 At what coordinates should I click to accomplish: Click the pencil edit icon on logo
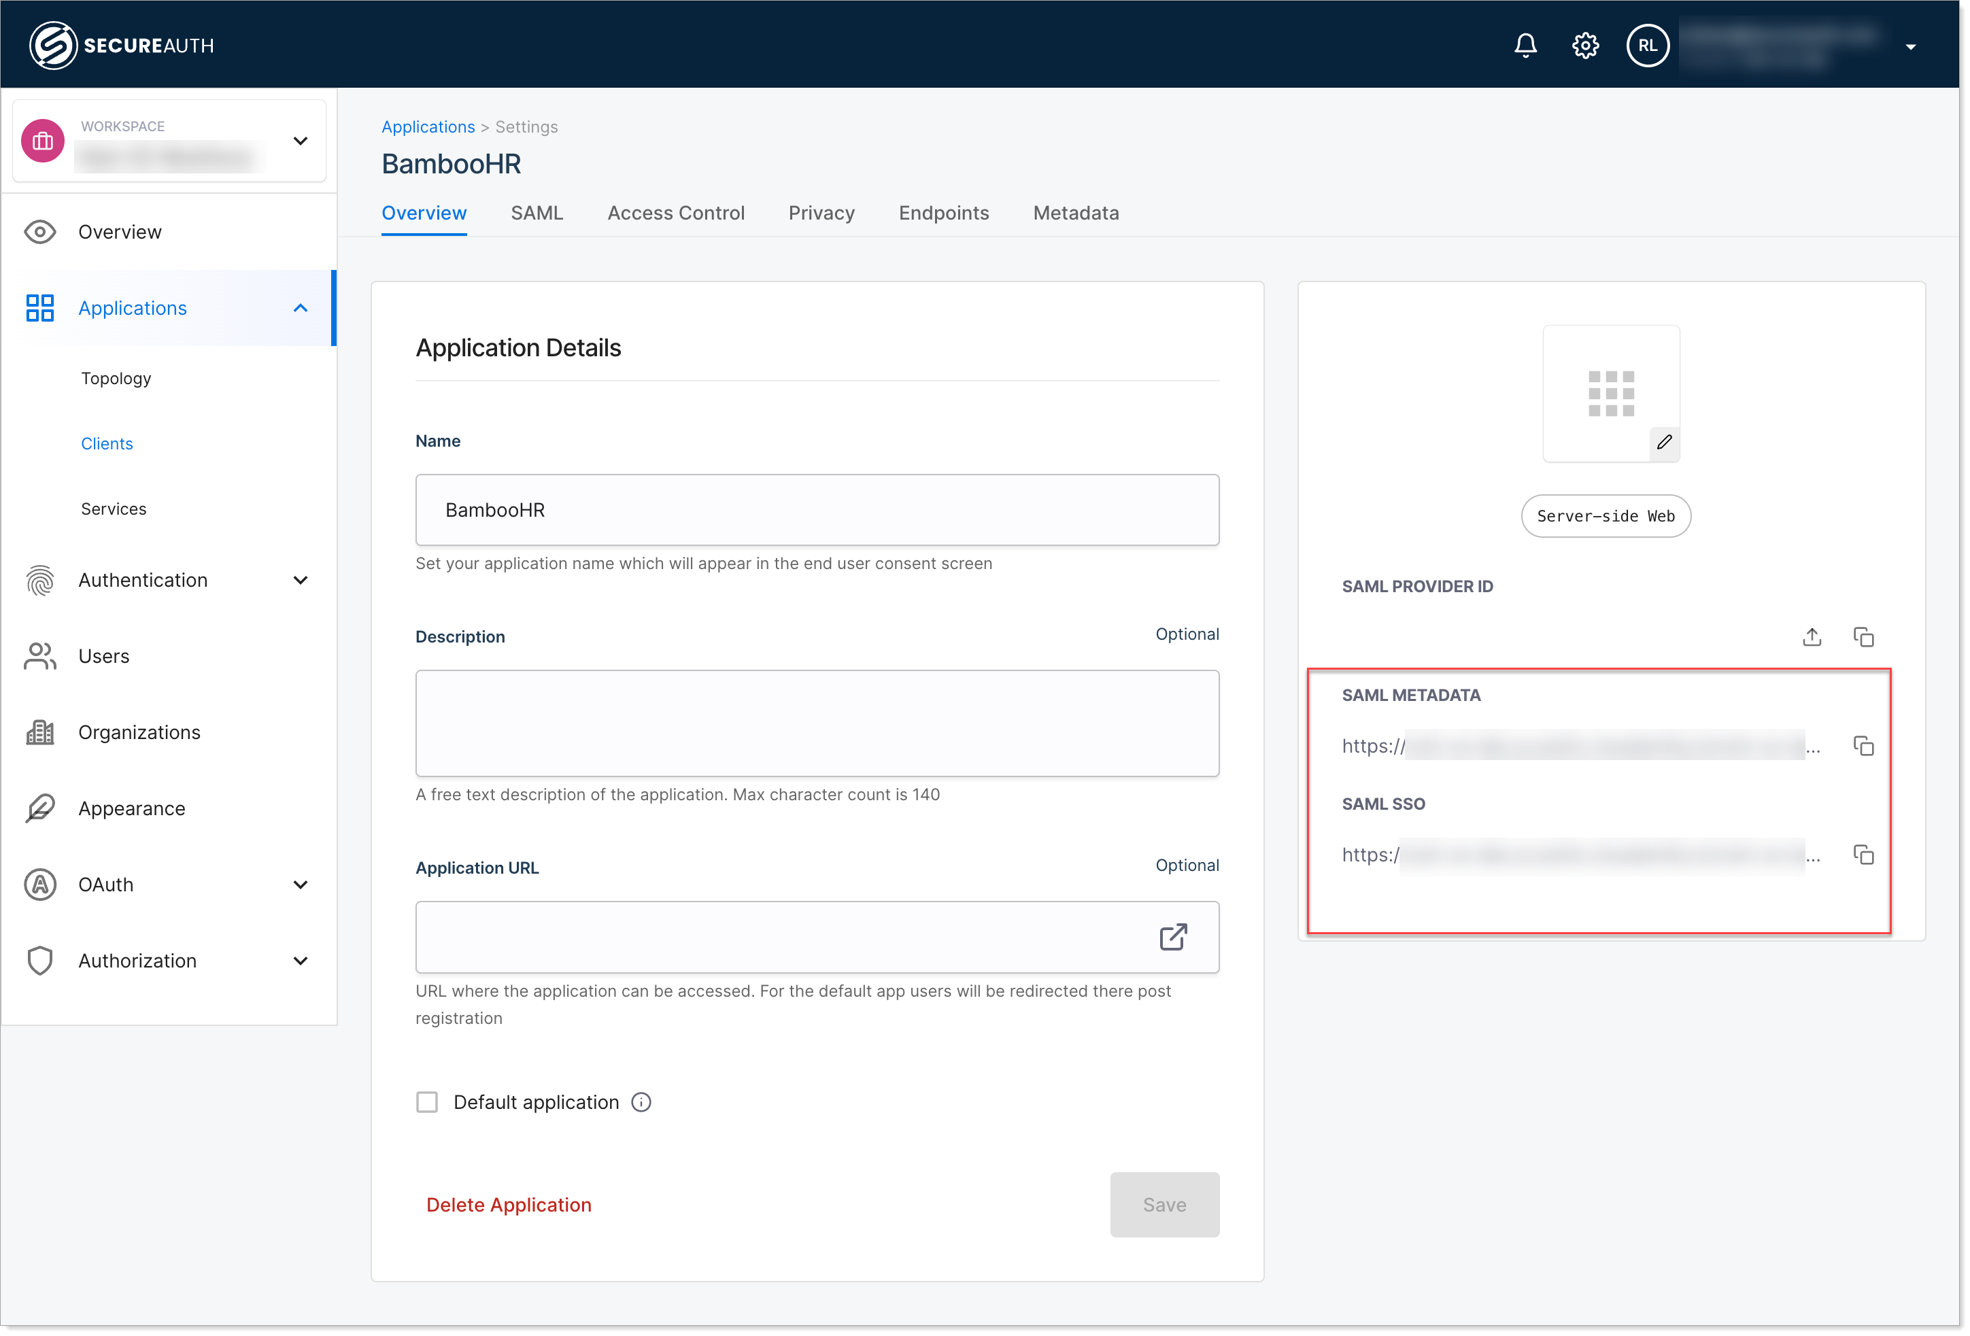[x=1665, y=442]
